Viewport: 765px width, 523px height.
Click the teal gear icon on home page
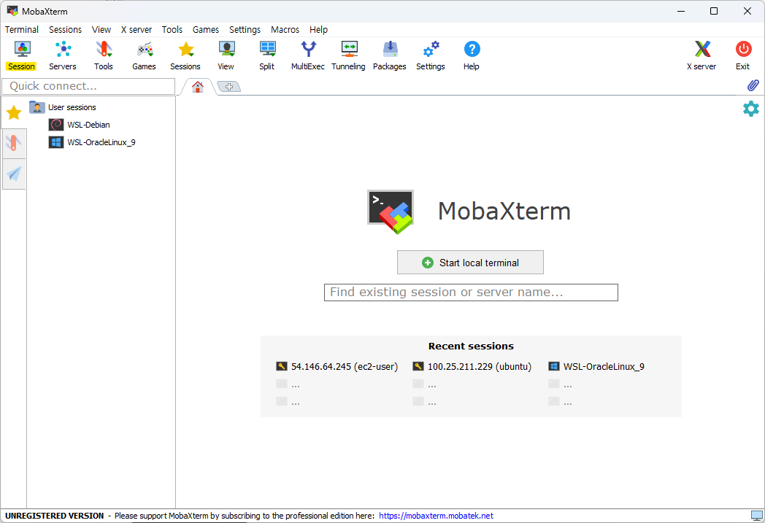click(x=751, y=109)
